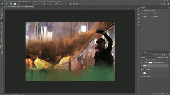Hide the checkerboard-thumbnail layer
This screenshot has height=95, width=170.
[x=142, y=73]
